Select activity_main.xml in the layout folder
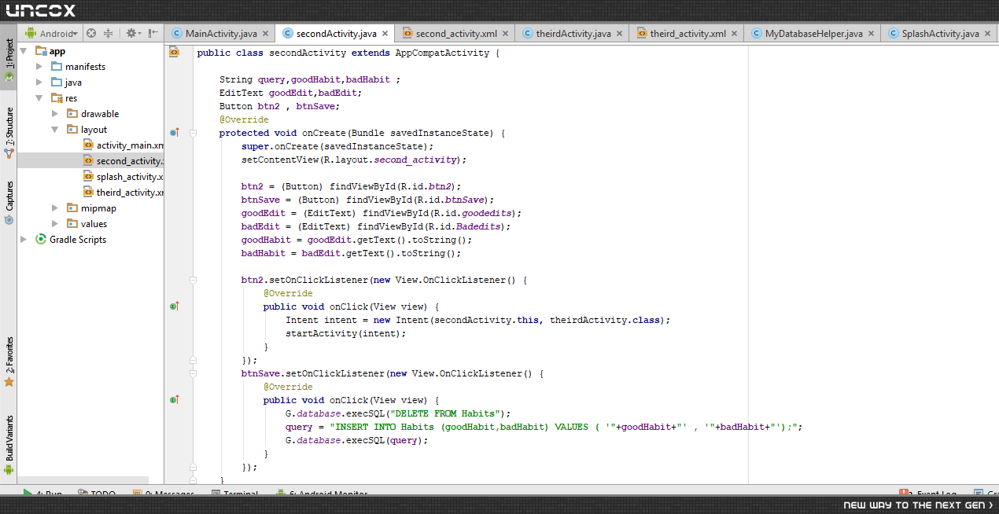Image resolution: width=999 pixels, height=514 pixels. click(x=123, y=145)
